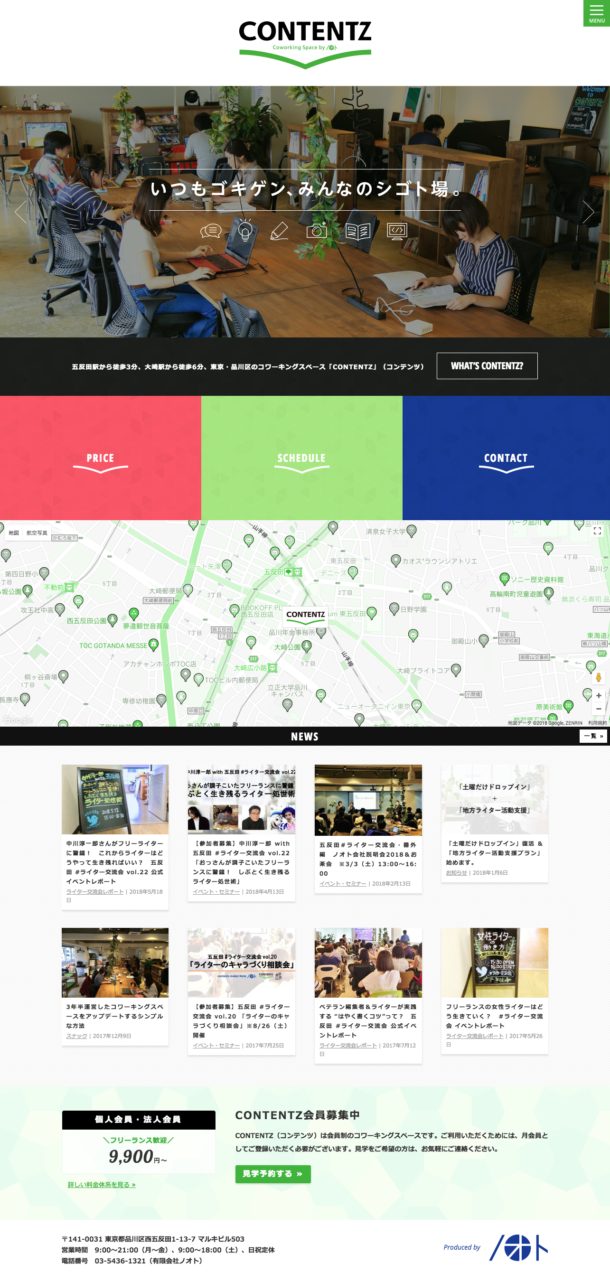The height and width of the screenshot is (1281, 610).
Task: Open the イベント・セミナー link dated 2018年2月13日
Action: pyautogui.click(x=343, y=884)
